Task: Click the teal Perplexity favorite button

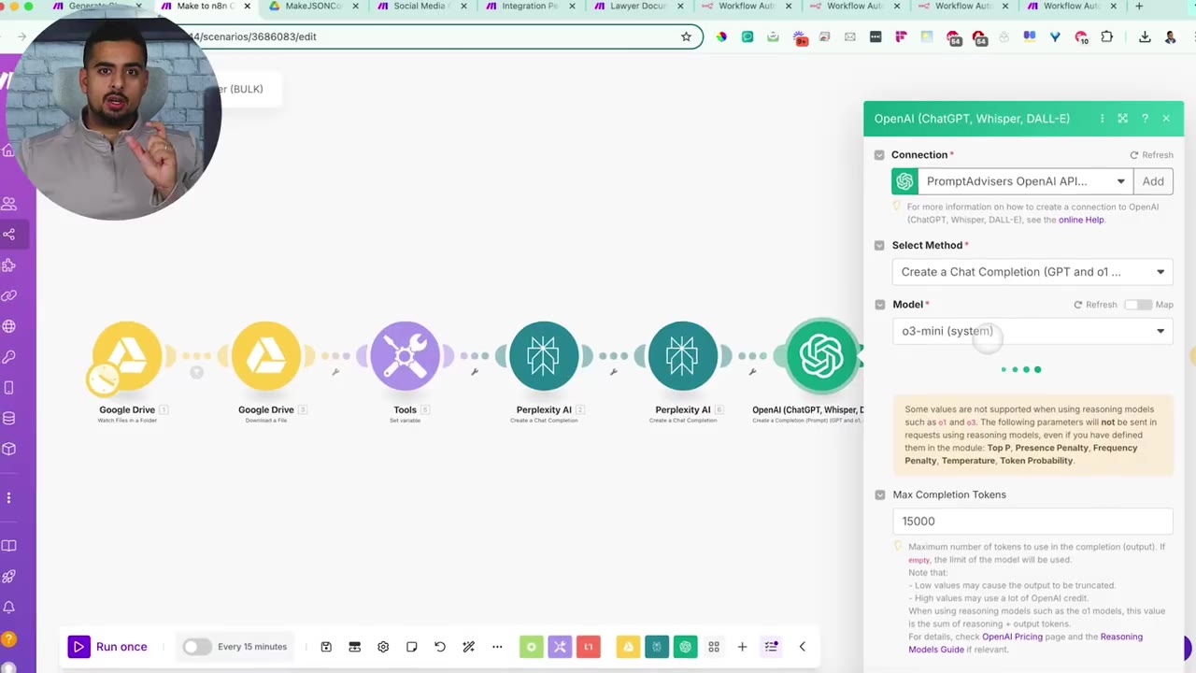Action: [x=657, y=647]
